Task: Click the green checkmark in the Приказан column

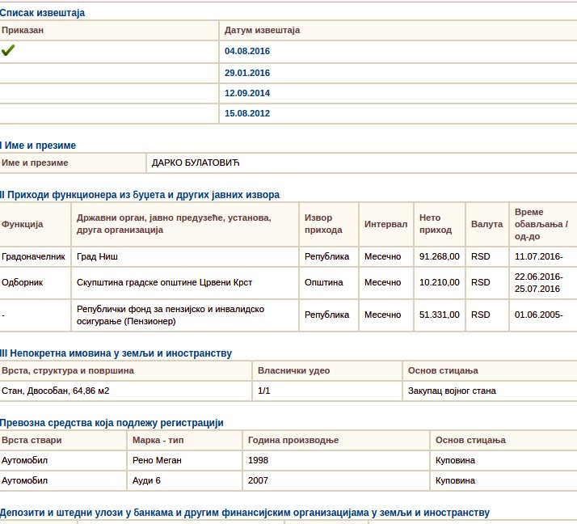Action: click(8, 51)
